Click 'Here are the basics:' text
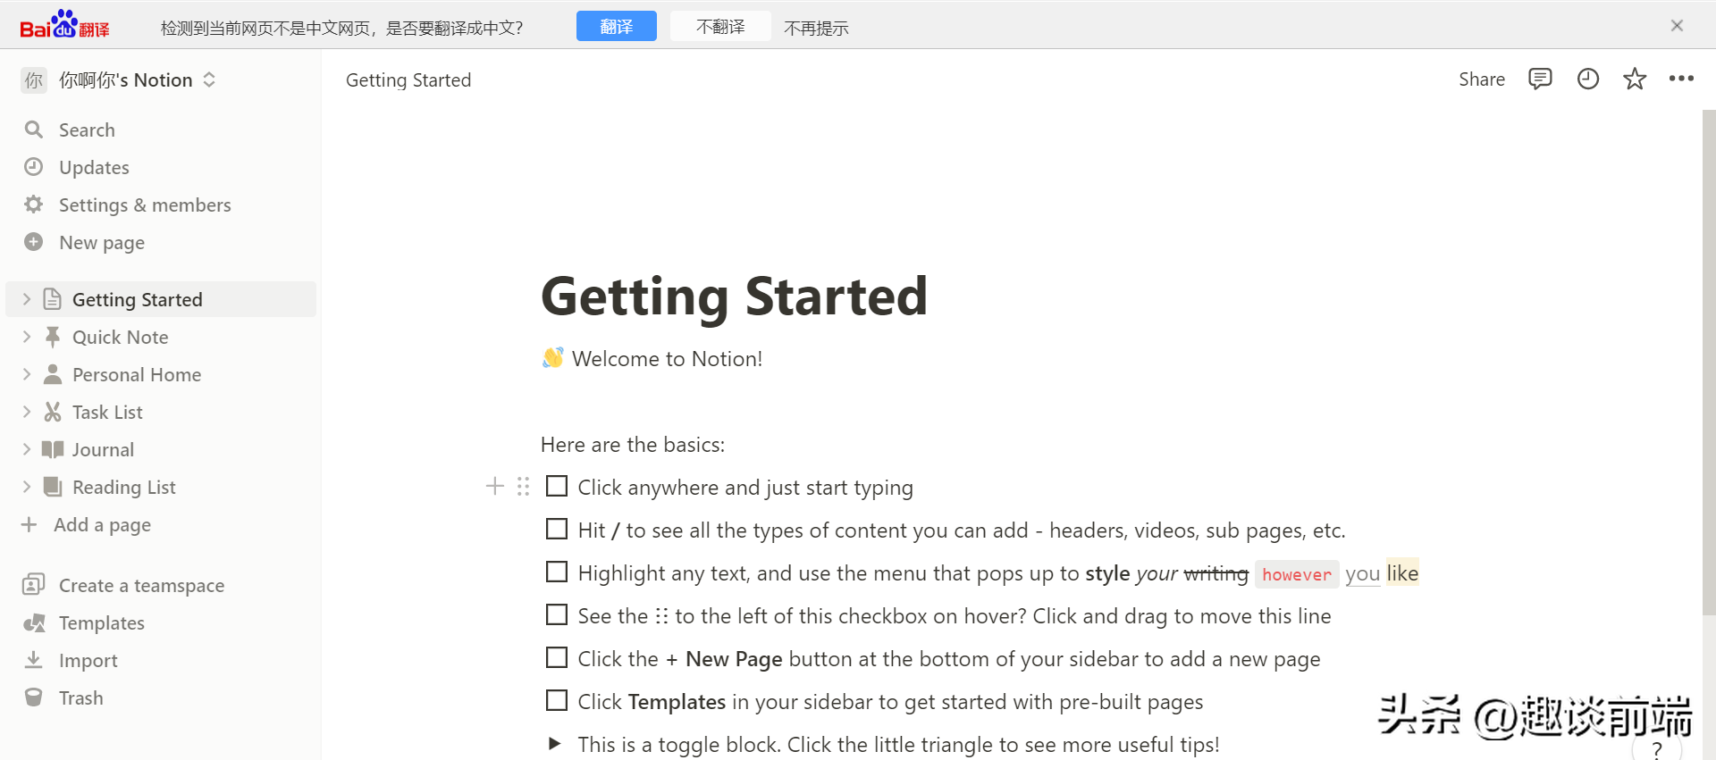Image resolution: width=1716 pixels, height=760 pixels. pos(633,444)
